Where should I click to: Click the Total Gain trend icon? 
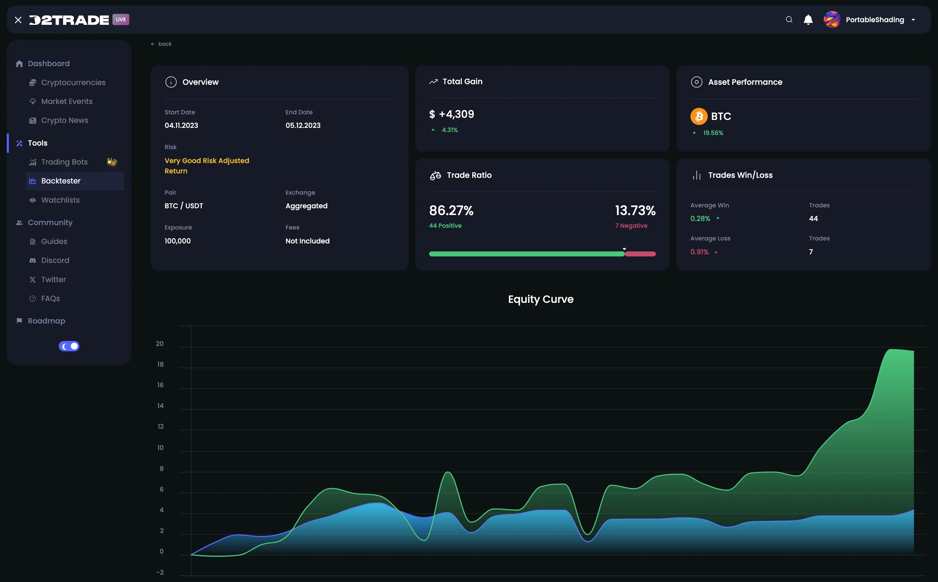(433, 81)
